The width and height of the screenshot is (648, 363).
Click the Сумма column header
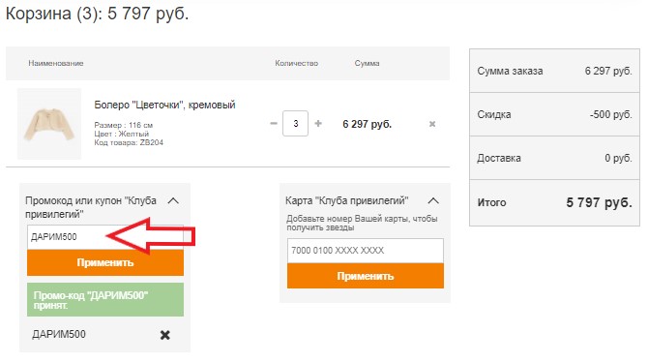[x=367, y=63]
